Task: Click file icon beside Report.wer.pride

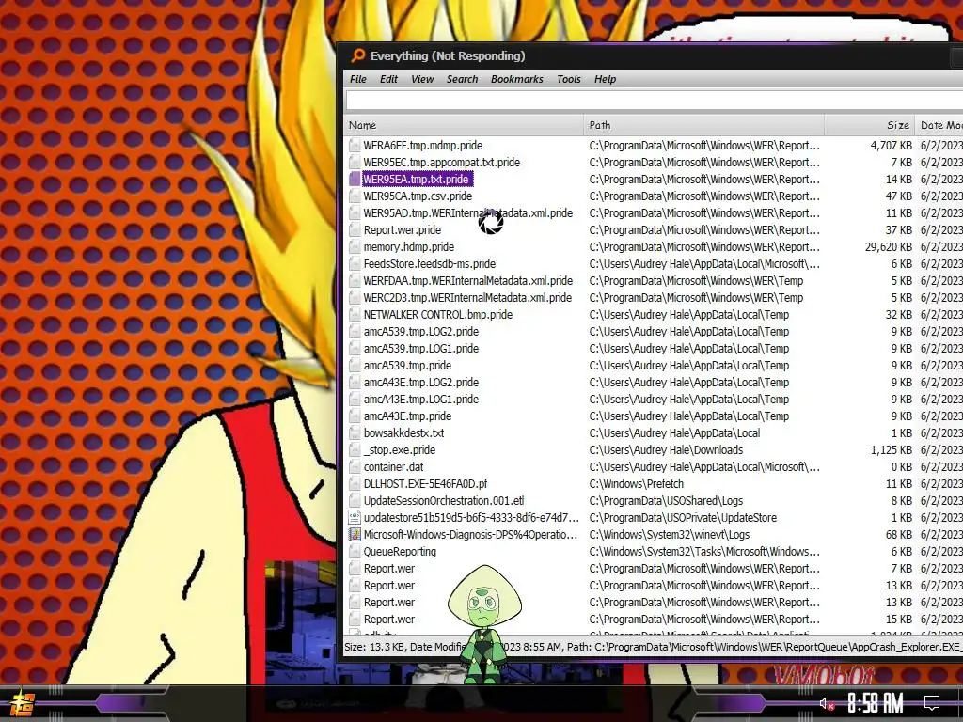Action: tap(355, 230)
